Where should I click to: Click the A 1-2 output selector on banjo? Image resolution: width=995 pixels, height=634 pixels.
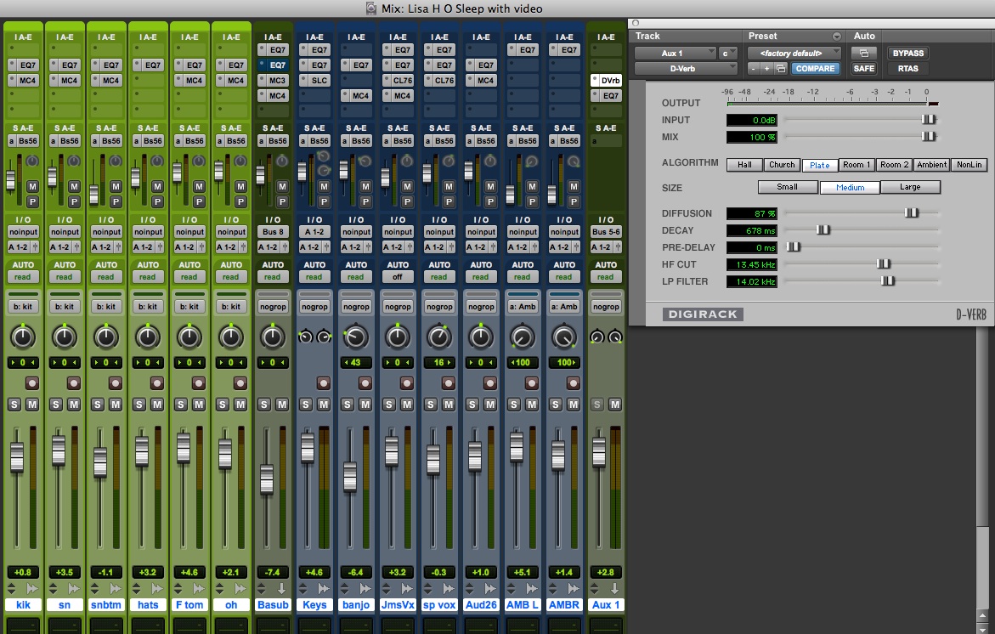pyautogui.click(x=352, y=246)
